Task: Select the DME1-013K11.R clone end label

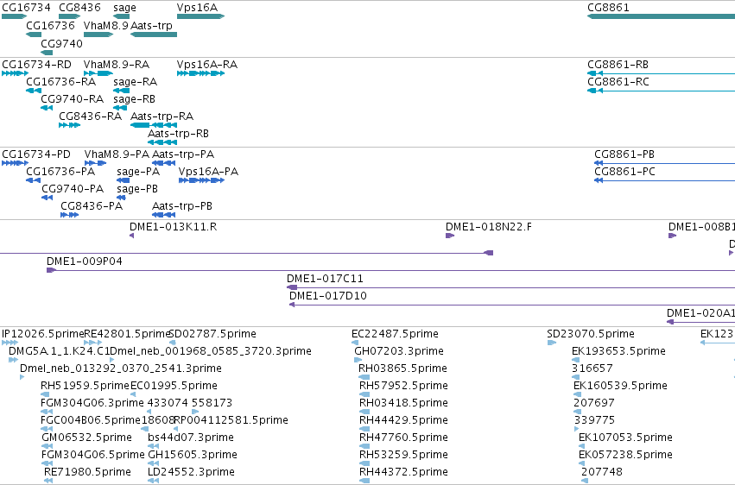Action: (174, 227)
